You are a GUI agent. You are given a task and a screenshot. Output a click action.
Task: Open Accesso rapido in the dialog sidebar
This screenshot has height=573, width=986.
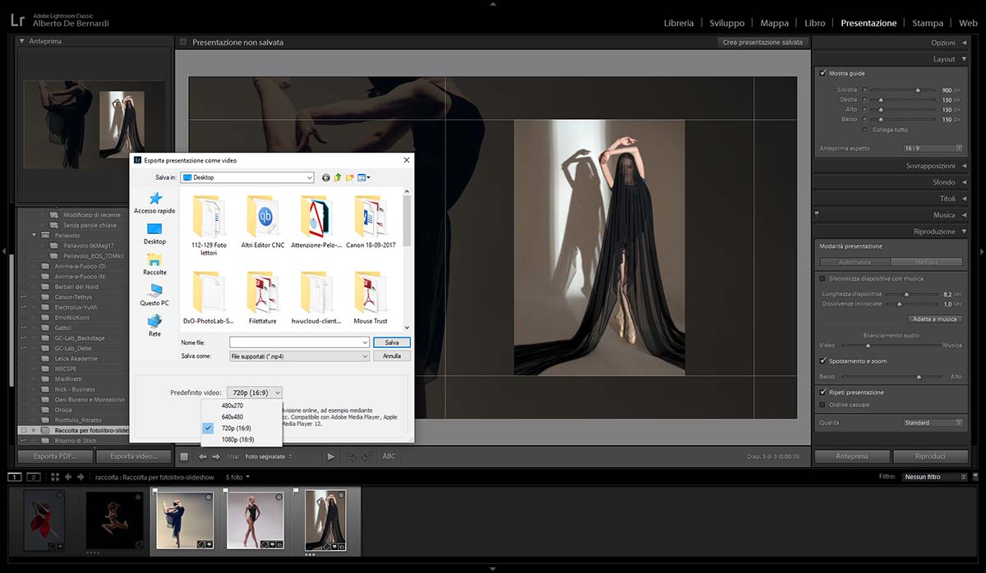click(x=154, y=203)
